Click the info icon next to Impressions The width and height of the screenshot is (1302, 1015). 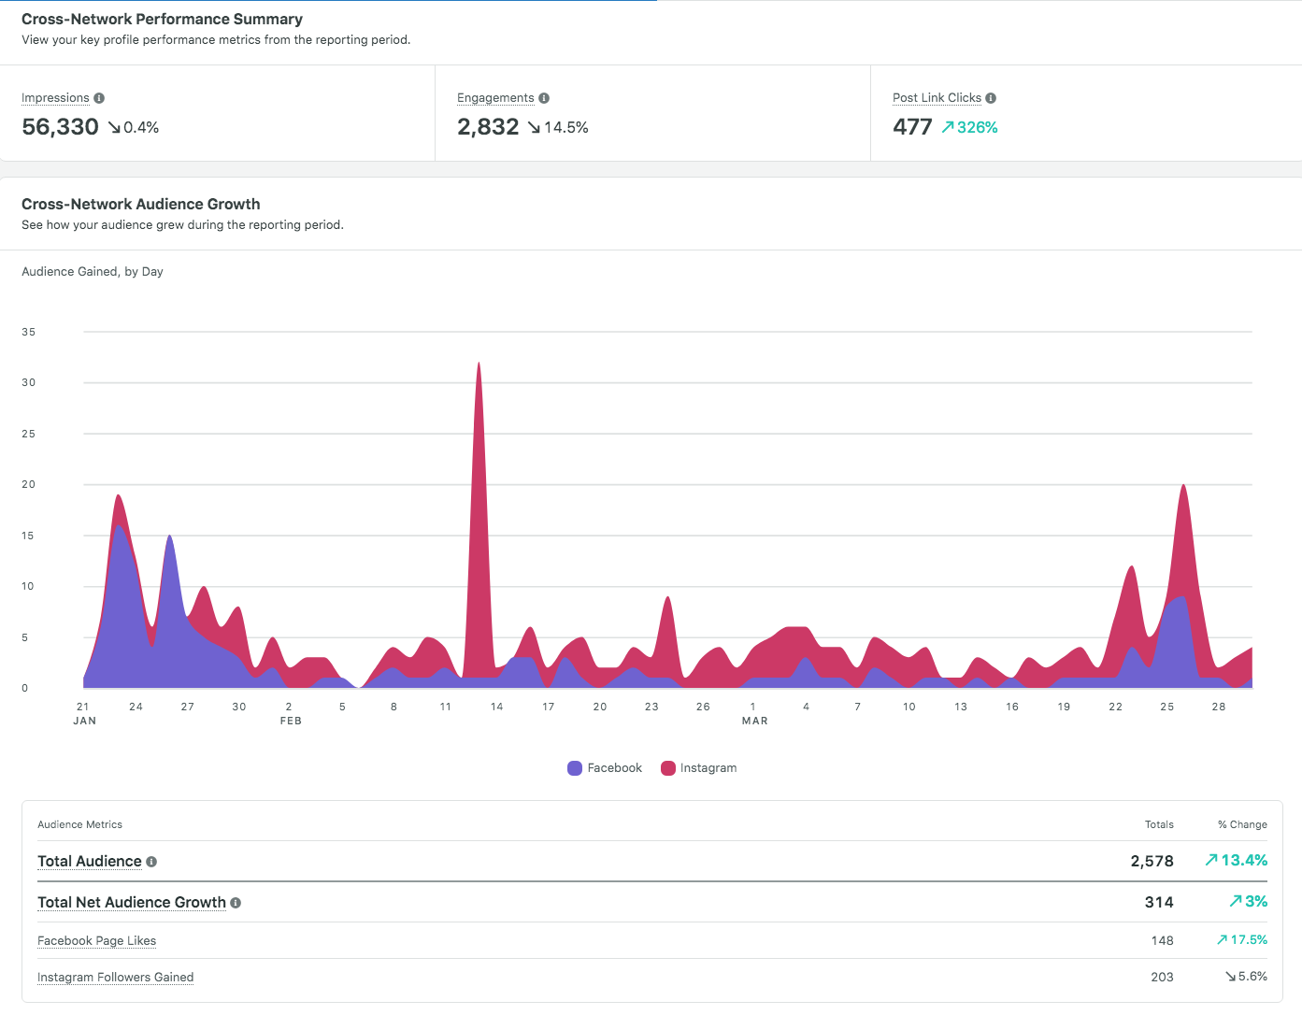tap(99, 98)
